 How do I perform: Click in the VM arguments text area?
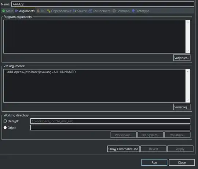coord(95,86)
